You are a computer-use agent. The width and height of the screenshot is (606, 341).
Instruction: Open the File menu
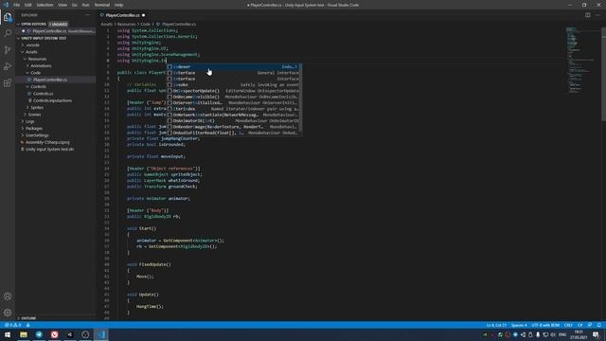(17, 5)
